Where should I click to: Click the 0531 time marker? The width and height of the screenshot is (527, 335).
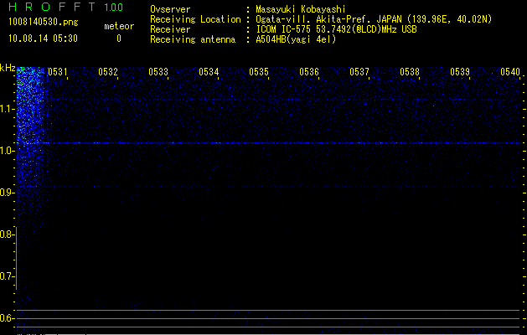58,72
